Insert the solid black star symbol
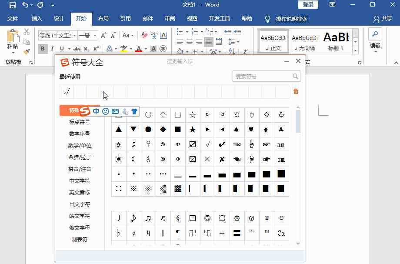The image size is (400, 264). [x=193, y=130]
